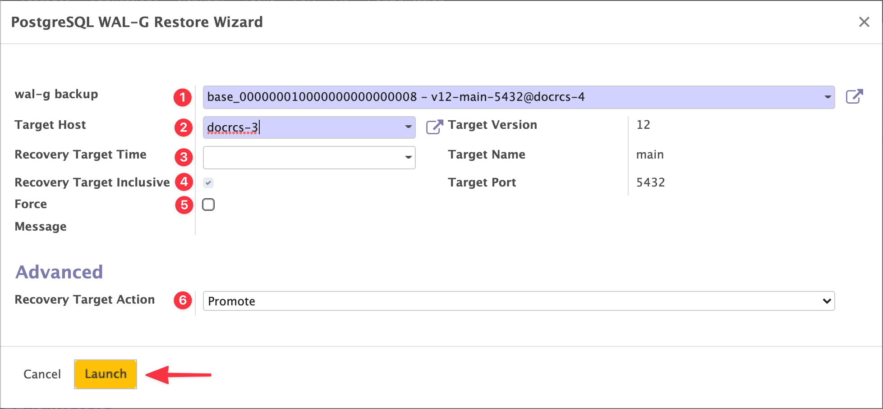Click red step marker number 4

[x=184, y=182]
